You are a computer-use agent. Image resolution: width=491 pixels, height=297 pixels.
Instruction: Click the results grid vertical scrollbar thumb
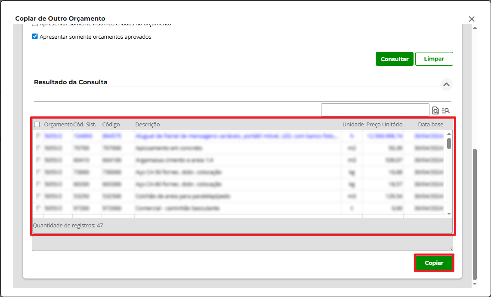[449, 143]
